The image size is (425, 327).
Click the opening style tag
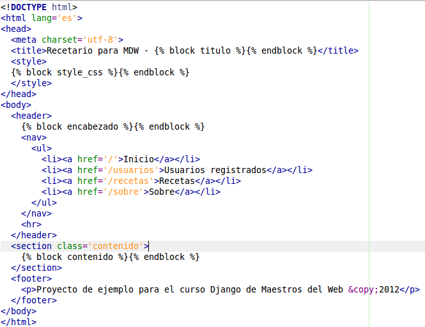(x=29, y=61)
